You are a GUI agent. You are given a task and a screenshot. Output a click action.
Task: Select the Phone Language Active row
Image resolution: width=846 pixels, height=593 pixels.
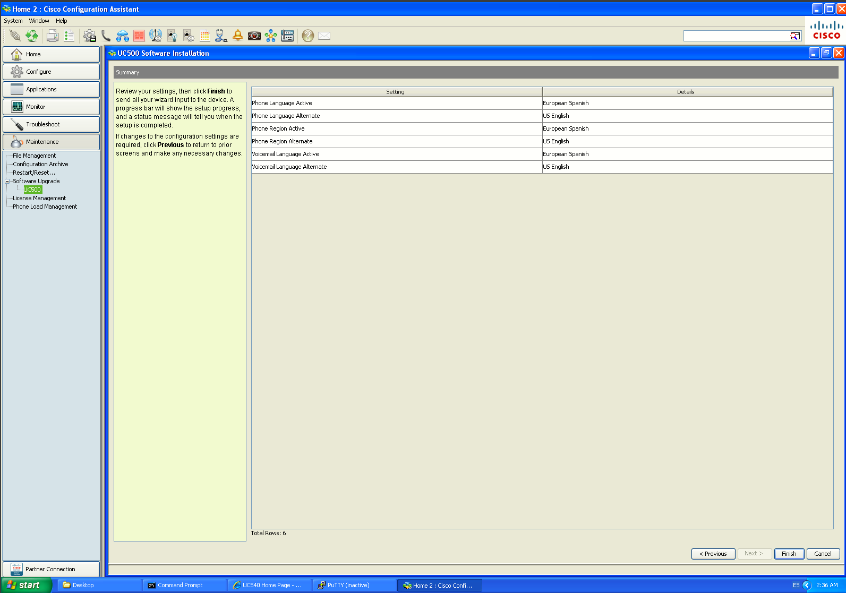(x=542, y=103)
